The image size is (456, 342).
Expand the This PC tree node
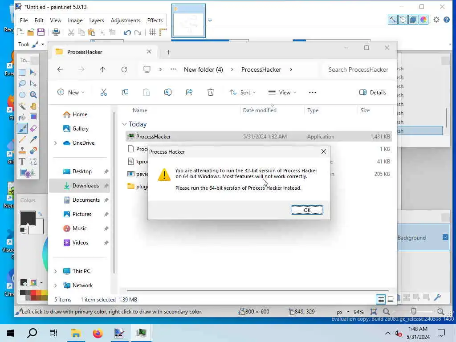tap(55, 271)
